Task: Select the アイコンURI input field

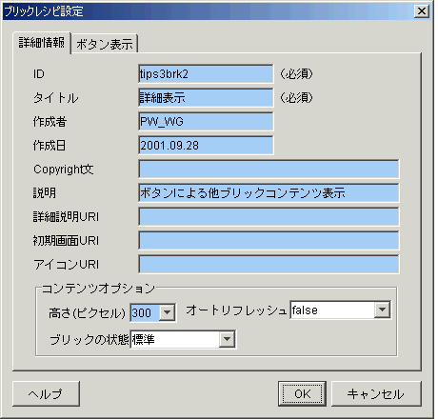Action: pos(269,265)
